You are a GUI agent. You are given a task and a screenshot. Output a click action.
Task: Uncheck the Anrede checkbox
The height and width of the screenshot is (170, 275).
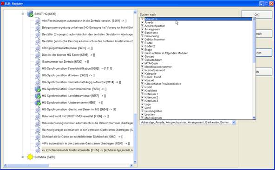click(x=142, y=22)
